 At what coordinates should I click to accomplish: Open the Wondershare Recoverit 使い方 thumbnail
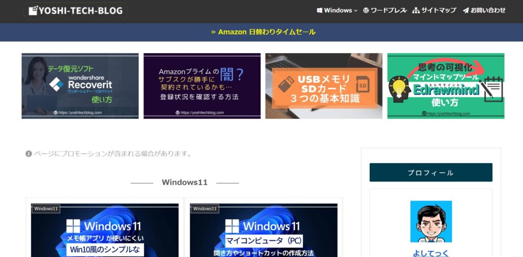click(80, 86)
